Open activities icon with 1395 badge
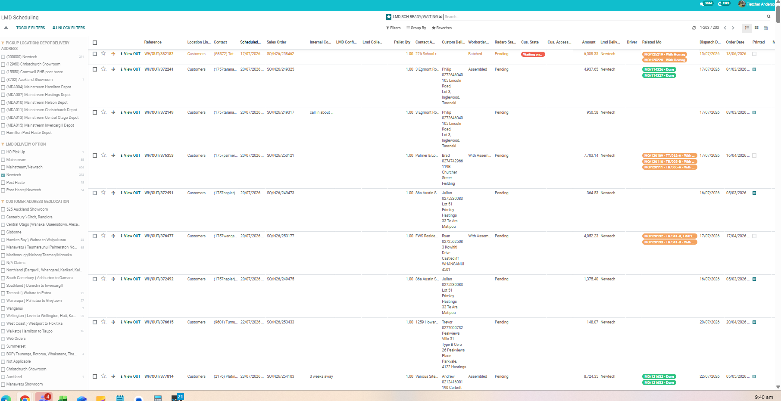 [x=724, y=3]
